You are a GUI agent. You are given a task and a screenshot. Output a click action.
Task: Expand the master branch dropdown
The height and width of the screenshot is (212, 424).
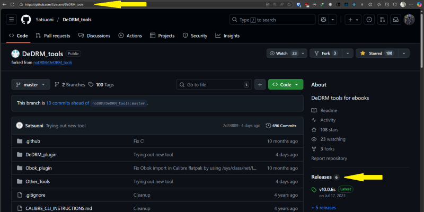point(31,85)
